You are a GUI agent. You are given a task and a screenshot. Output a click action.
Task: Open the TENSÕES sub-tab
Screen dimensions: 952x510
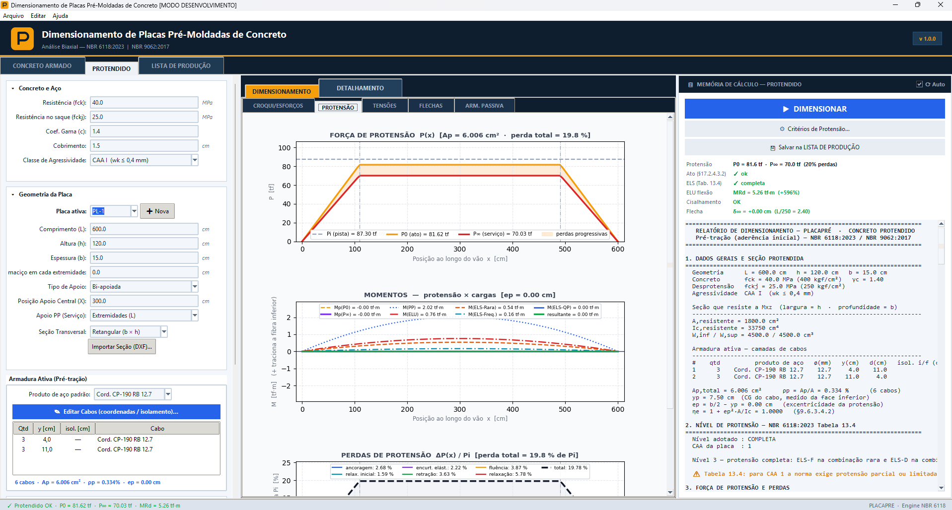click(385, 106)
